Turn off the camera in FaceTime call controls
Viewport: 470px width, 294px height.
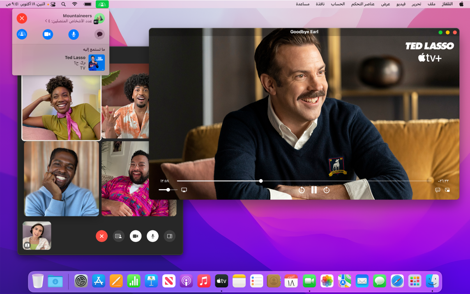[x=136, y=236]
